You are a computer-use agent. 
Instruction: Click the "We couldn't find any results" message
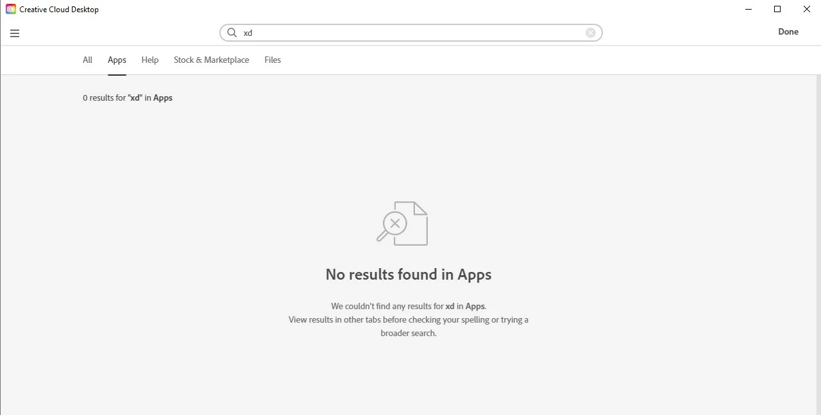[409, 306]
